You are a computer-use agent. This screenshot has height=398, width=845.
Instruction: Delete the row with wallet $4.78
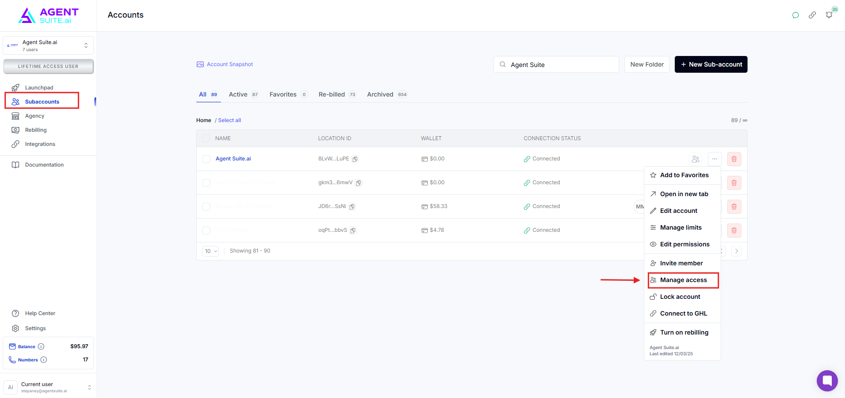[x=734, y=231]
